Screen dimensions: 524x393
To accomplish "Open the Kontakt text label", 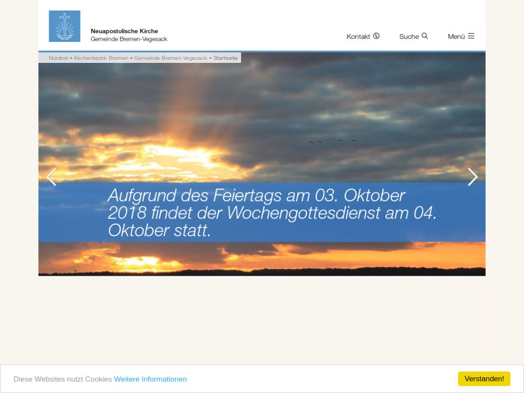I will click(358, 37).
